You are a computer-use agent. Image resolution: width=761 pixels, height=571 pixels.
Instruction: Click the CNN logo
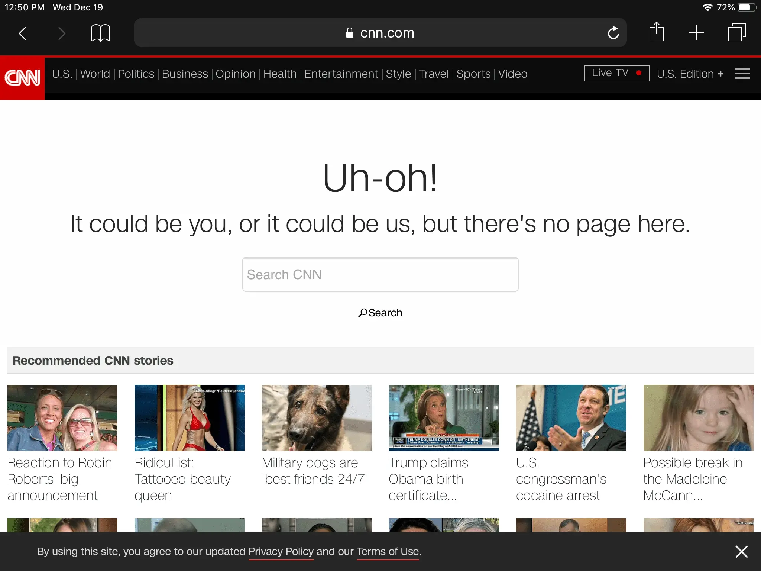(22, 78)
